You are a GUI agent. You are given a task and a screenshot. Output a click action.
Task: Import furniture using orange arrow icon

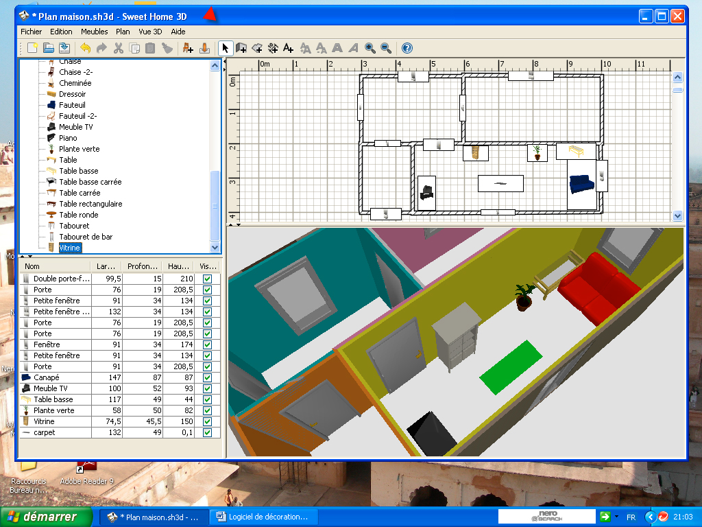[x=204, y=48]
